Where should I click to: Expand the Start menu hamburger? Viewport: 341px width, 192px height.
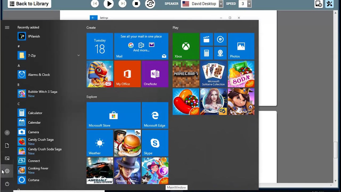point(7,27)
